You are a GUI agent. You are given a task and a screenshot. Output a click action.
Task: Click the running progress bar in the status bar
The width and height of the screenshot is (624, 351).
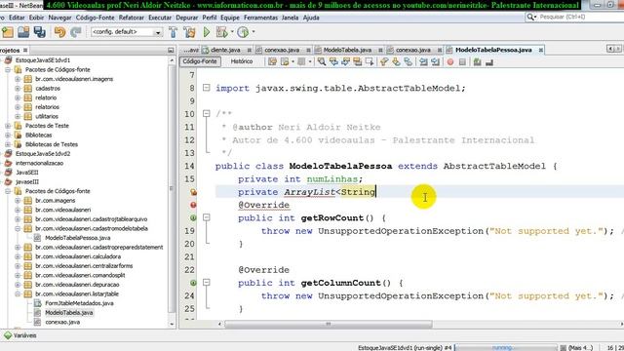pyautogui.click(x=505, y=348)
